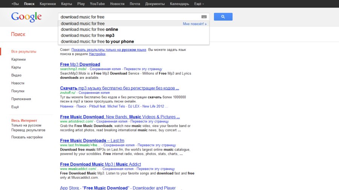Choose suggestion "download music for free online"
The image size is (339, 190).
tap(134, 30)
